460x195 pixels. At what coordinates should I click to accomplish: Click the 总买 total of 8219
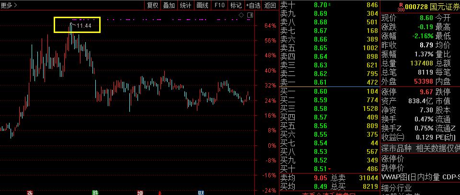[x=370, y=186]
